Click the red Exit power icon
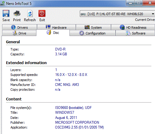Screen dimensions: 155x134 pyautogui.click(x=42, y=13)
